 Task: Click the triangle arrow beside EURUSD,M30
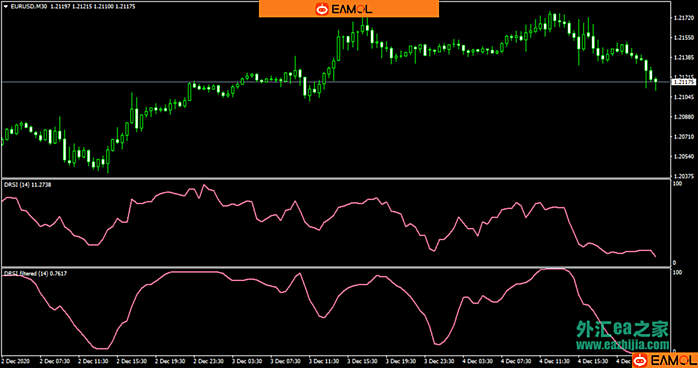[5, 7]
